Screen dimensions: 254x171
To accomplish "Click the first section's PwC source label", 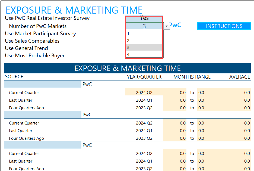I will [87, 84].
